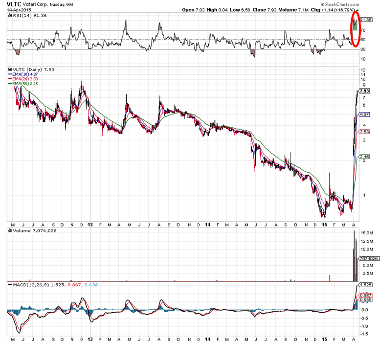Select the EMA(50) 2.15 legend text
Viewport: 380px width, 343px height.
(25, 84)
